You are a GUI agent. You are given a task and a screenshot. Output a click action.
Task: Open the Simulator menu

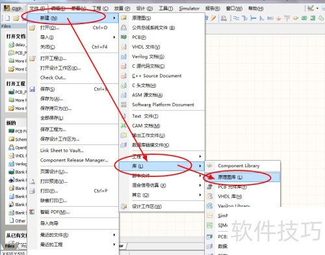coord(189,8)
